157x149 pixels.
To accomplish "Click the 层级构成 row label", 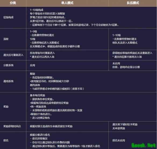I will coord(8,17).
